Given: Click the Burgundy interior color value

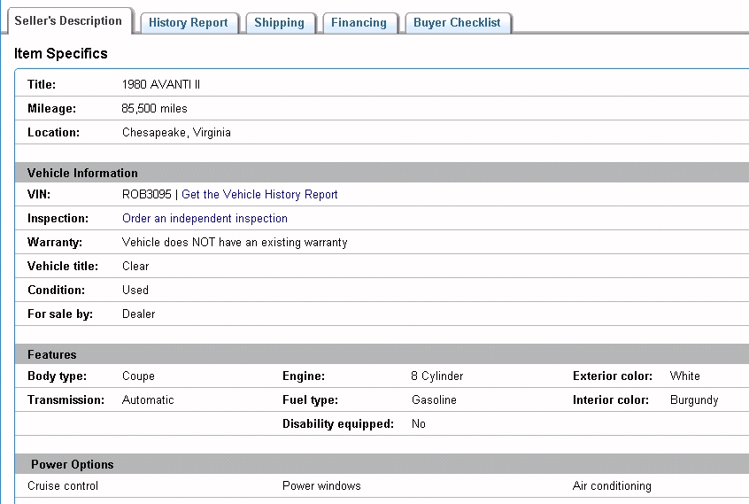Looking at the screenshot, I should pyautogui.click(x=694, y=400).
